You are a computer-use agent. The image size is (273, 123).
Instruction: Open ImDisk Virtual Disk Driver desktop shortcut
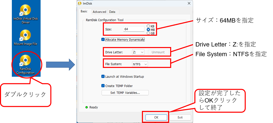point(25,14)
